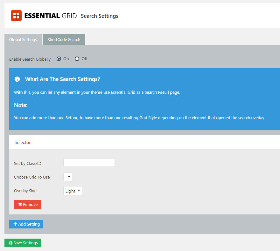Enable search globally with On radio
Viewport: 280px width, 251px height.
pos(59,59)
